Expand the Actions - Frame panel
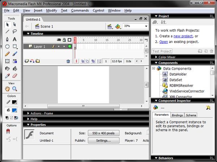217x162 pixels. 41,113
